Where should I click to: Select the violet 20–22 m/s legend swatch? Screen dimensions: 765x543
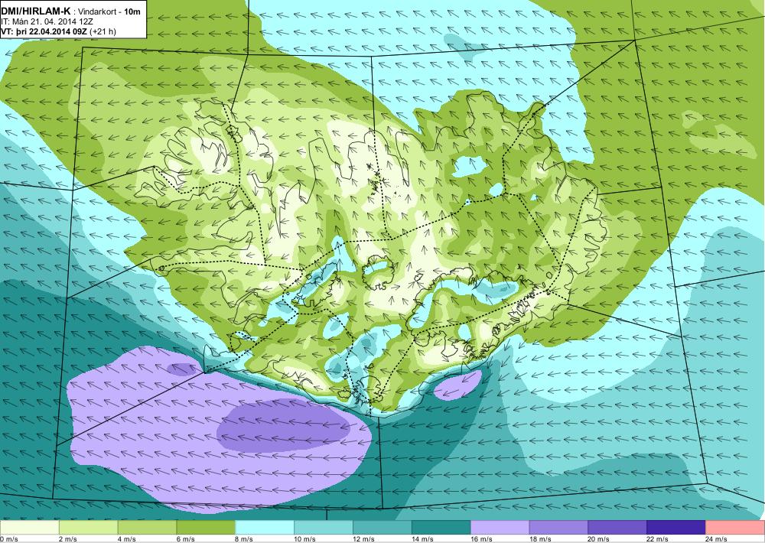coord(617,528)
